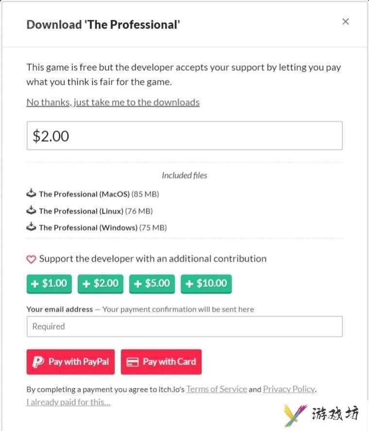Add a $5.00 extra contribution
The image size is (369, 431).
(x=152, y=284)
